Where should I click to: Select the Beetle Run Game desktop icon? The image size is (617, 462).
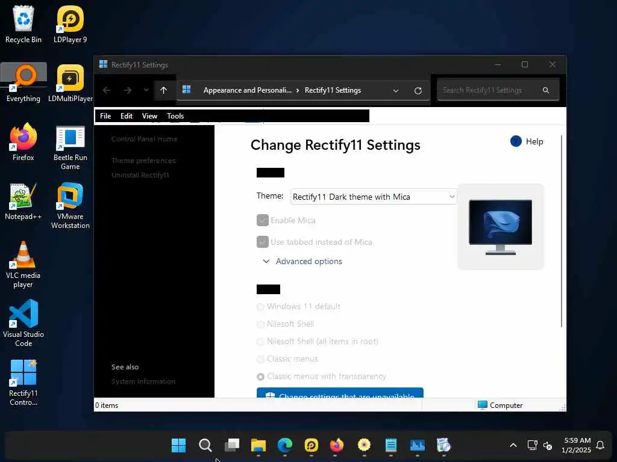coord(70,147)
